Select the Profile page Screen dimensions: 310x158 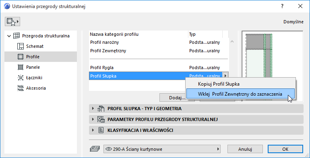(41, 57)
